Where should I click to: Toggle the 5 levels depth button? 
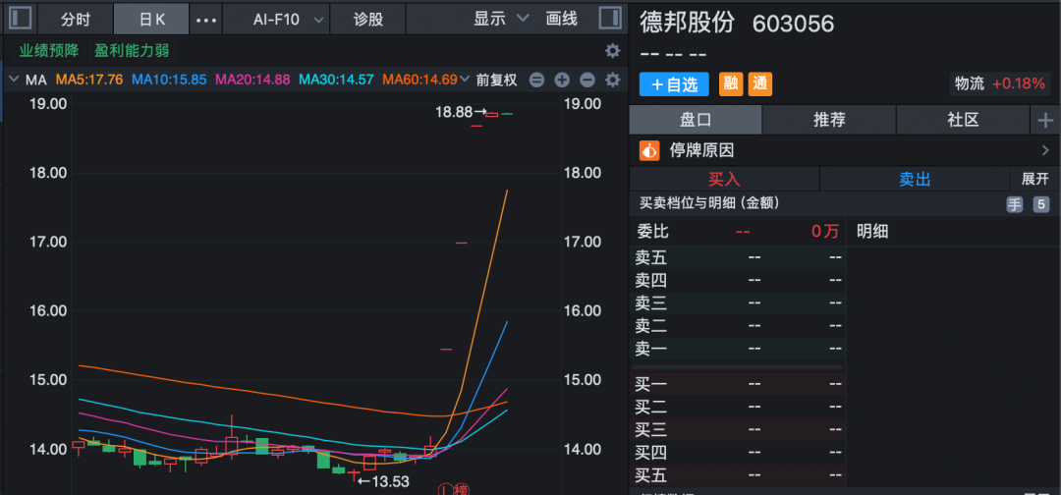coord(1040,204)
